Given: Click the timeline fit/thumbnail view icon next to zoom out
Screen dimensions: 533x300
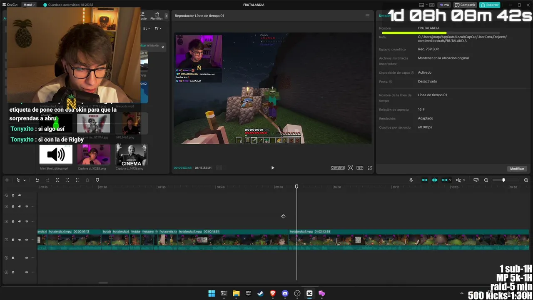Looking at the screenshot, I should pyautogui.click(x=476, y=180).
